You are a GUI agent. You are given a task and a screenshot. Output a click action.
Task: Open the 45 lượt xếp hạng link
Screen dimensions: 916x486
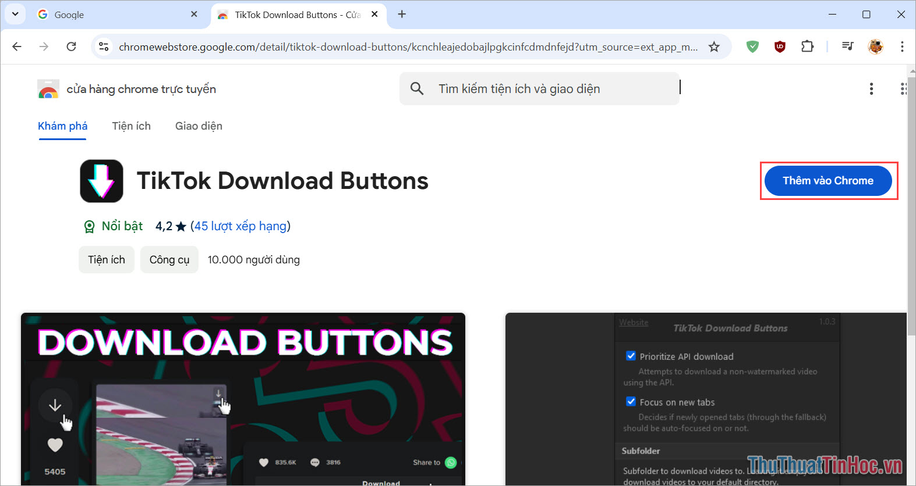240,226
